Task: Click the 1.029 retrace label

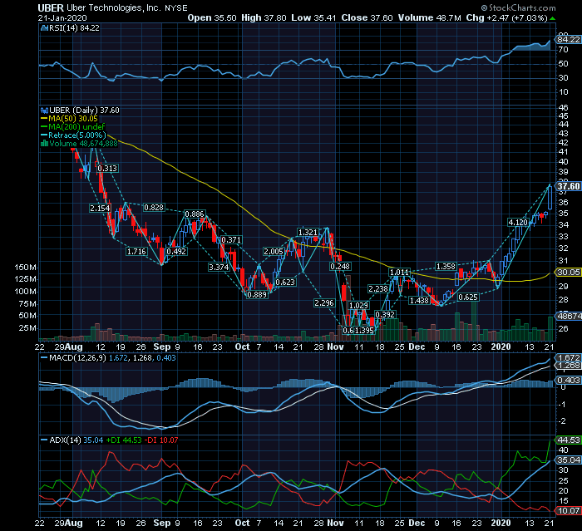Action: pos(358,306)
